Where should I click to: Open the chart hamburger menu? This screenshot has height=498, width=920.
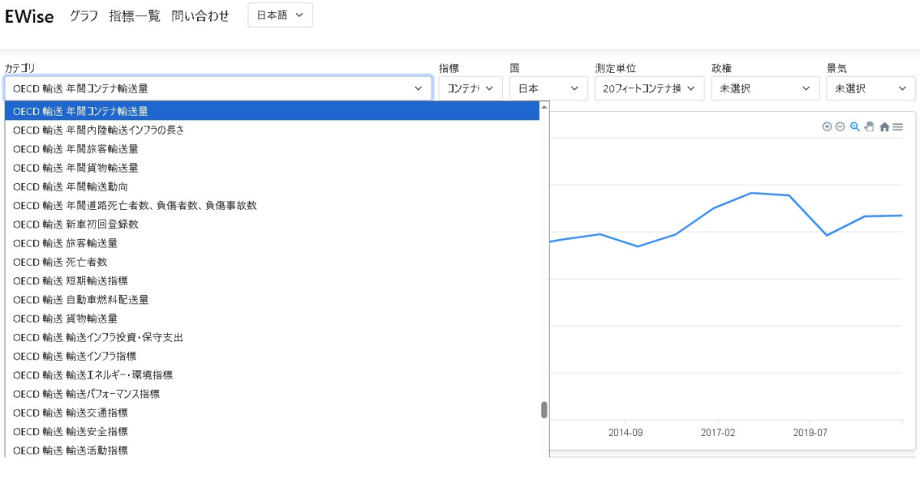tap(898, 127)
